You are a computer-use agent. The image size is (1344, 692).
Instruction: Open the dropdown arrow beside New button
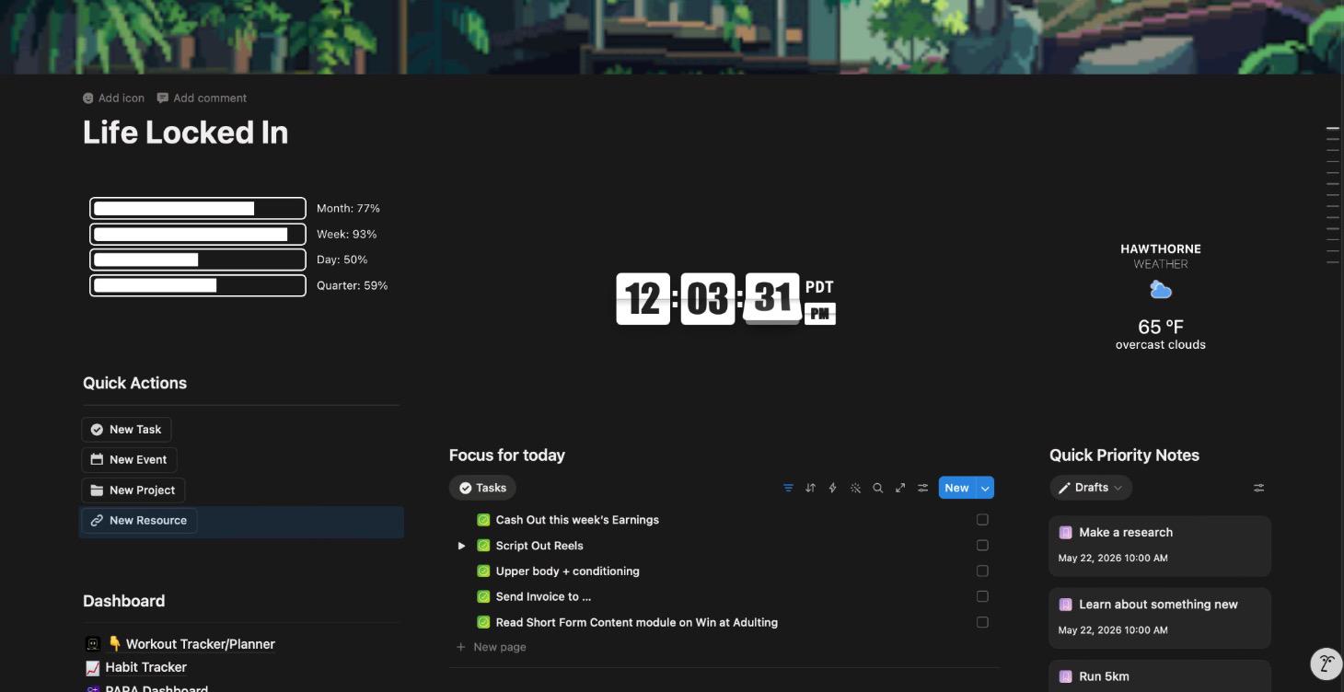[x=985, y=488]
